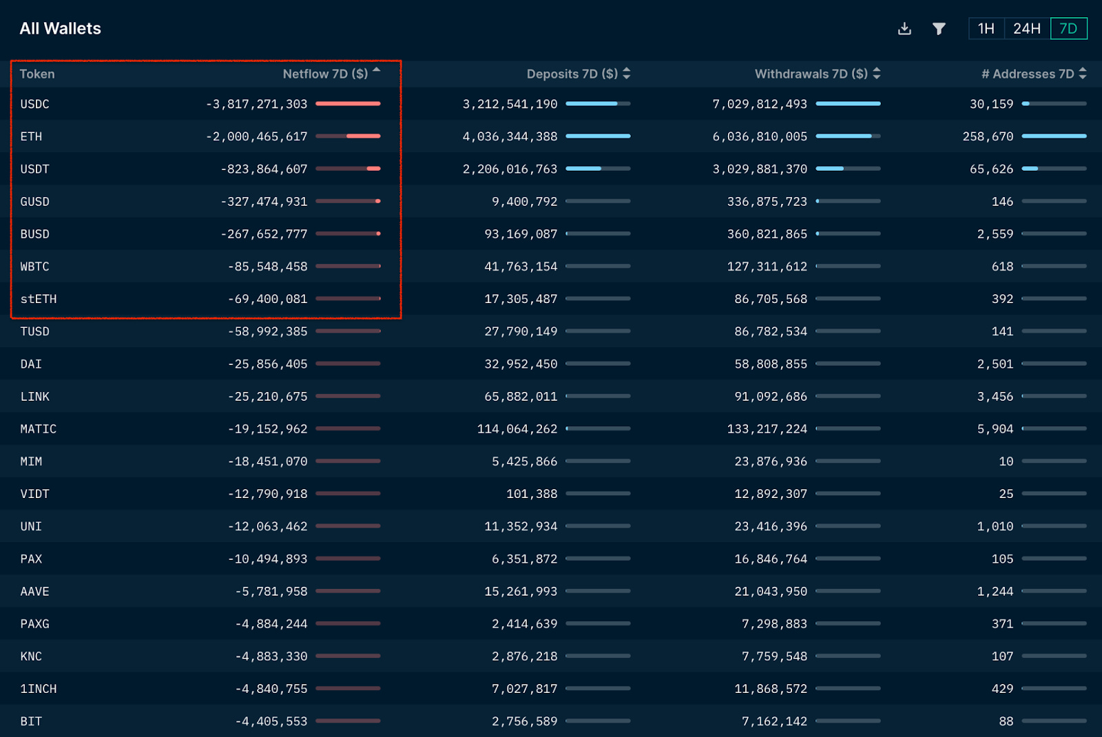Screen dimensions: 1102x737
Task: Sort by Netflow 7D ($) column
Action: tap(331, 74)
